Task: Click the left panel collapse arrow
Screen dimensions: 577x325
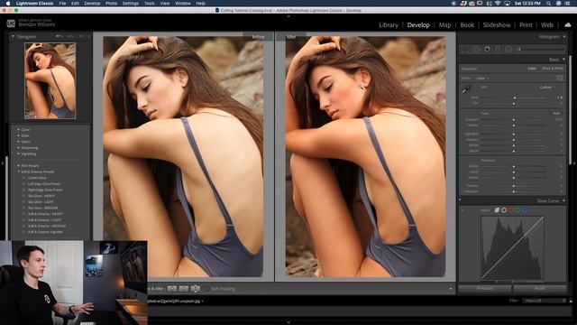Action: pos(2,162)
